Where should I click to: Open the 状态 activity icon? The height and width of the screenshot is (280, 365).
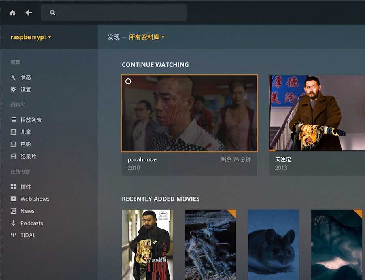coord(13,77)
